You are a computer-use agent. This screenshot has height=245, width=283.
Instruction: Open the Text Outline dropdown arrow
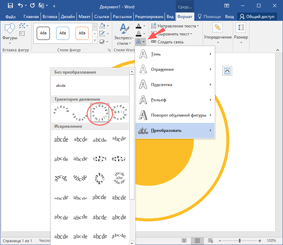point(144,34)
